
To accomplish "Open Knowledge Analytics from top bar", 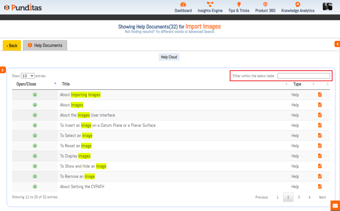I will (297, 5).
